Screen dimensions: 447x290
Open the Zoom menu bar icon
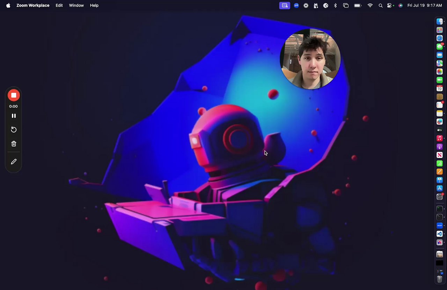pyautogui.click(x=296, y=5)
